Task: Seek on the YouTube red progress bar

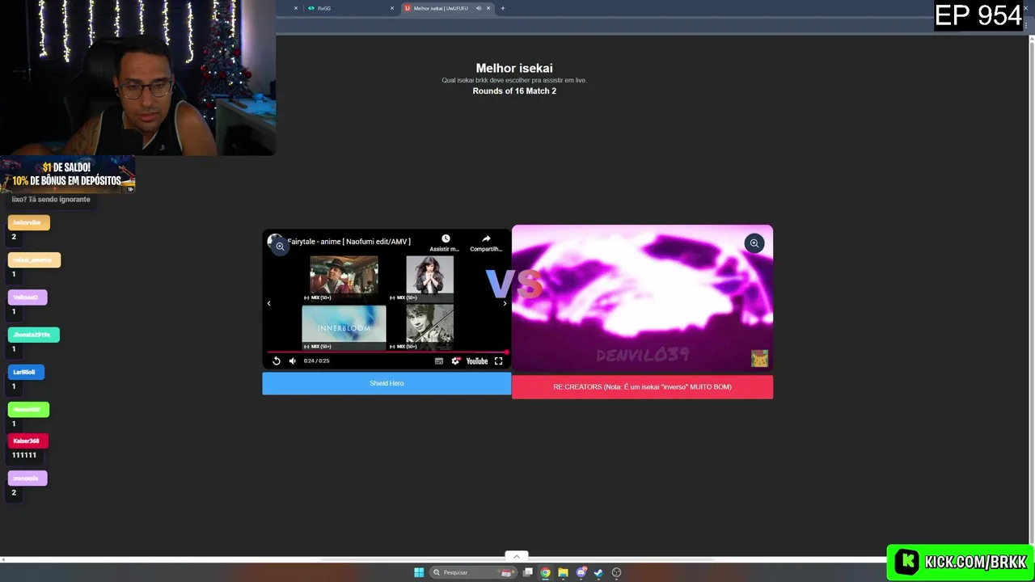Action: click(387, 352)
